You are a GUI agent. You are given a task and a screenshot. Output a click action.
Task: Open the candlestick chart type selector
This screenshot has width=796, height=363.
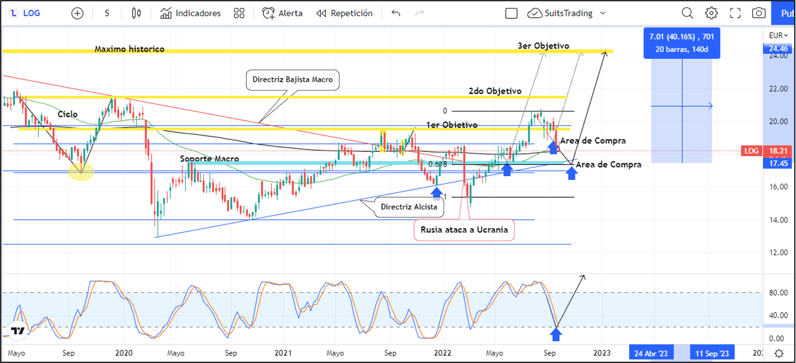[136, 13]
